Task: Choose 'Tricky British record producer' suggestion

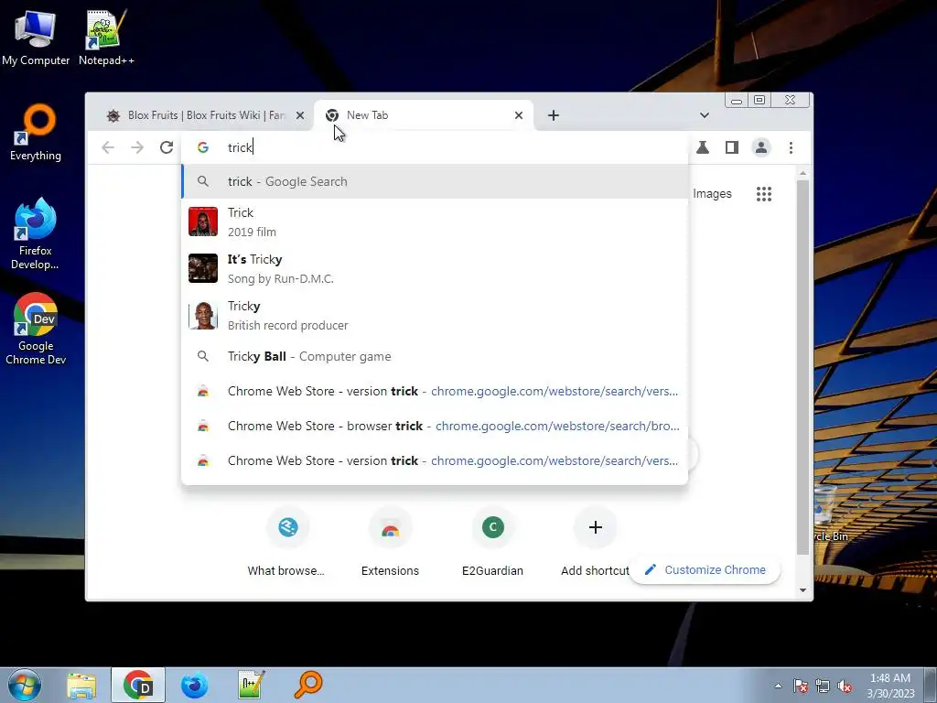Action: pos(435,315)
